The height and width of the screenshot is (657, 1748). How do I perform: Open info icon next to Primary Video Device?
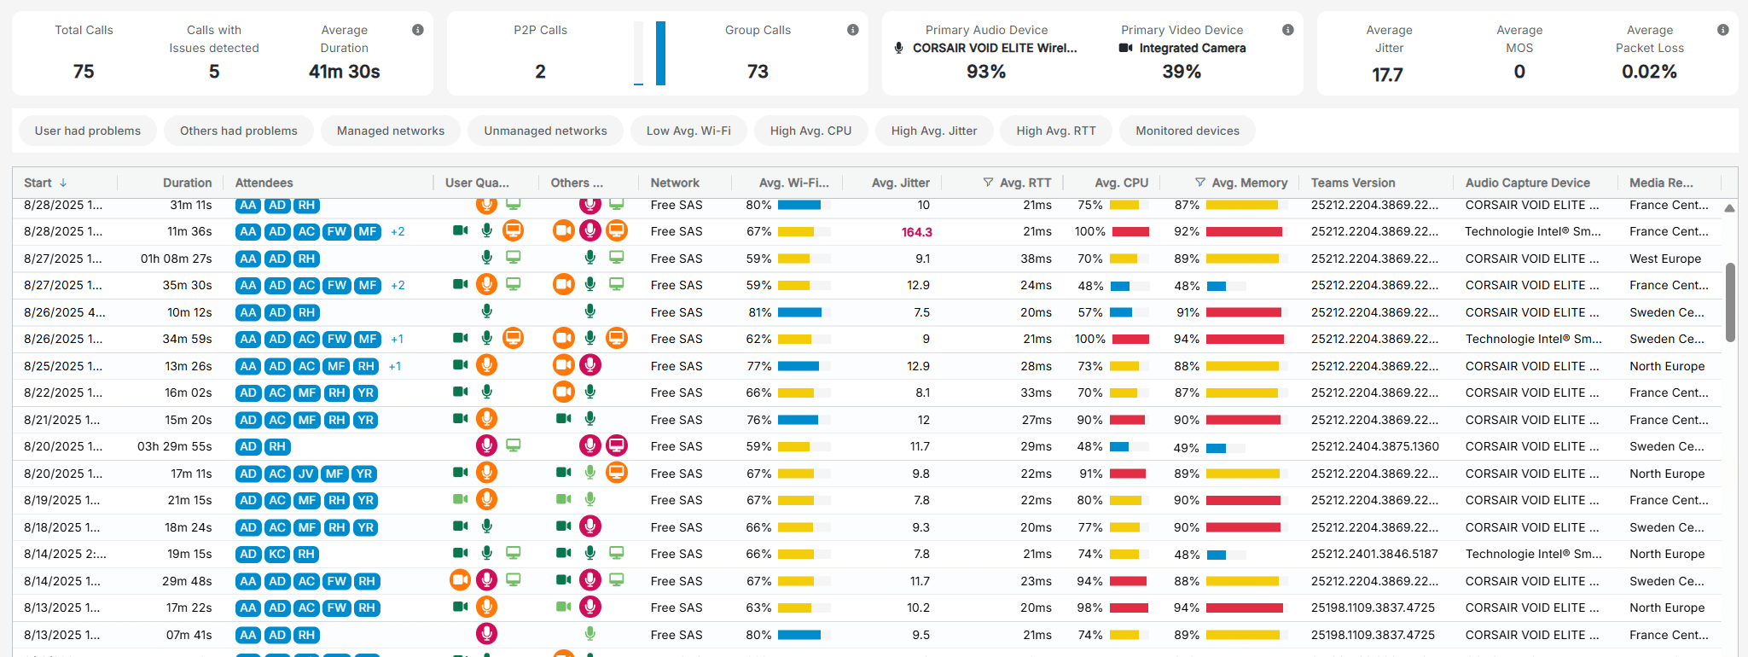pyautogui.click(x=1287, y=30)
